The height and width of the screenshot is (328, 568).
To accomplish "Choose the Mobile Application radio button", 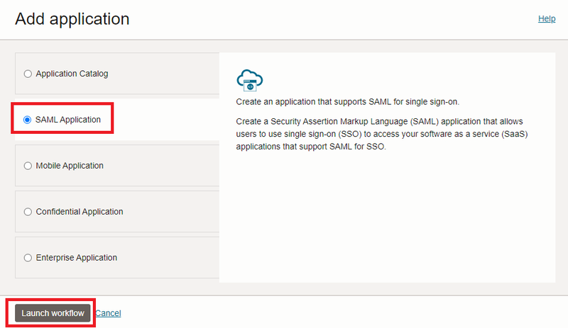I will pyautogui.click(x=28, y=166).
